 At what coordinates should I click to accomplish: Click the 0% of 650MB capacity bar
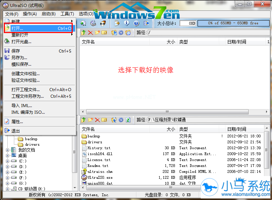(x=233, y=23)
